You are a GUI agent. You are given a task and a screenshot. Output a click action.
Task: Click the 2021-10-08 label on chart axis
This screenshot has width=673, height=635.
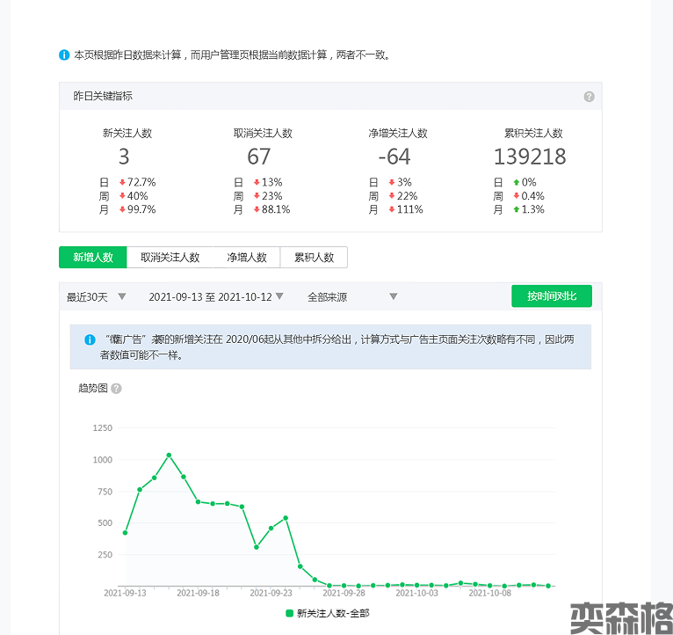(x=489, y=594)
